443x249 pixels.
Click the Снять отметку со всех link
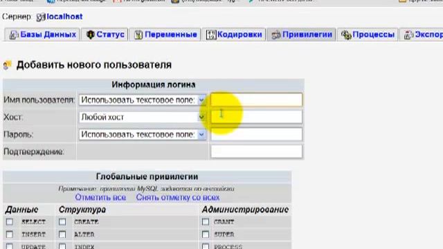(178, 197)
